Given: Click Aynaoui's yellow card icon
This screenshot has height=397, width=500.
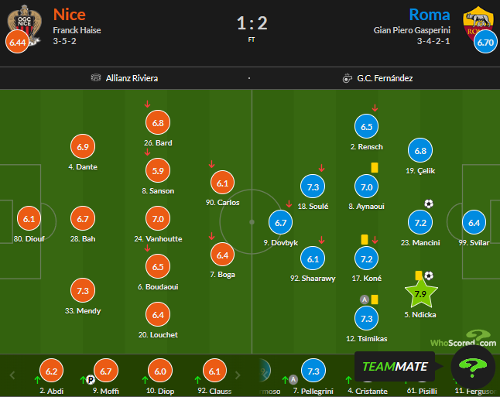Looking at the screenshot, I should point(375,166).
